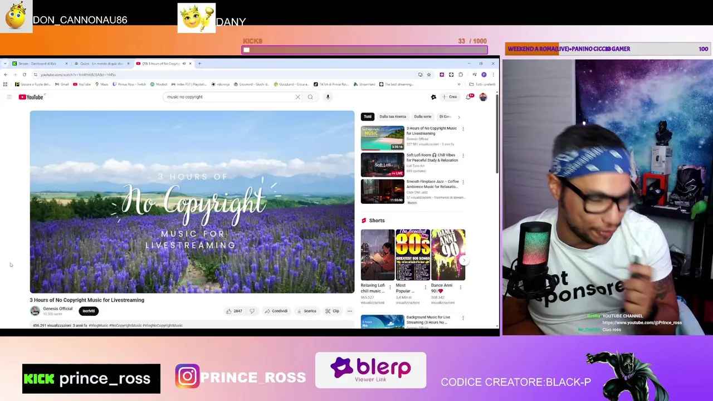Open the Chrome three-dot menu
This screenshot has height=401, width=713.
pos(493,75)
